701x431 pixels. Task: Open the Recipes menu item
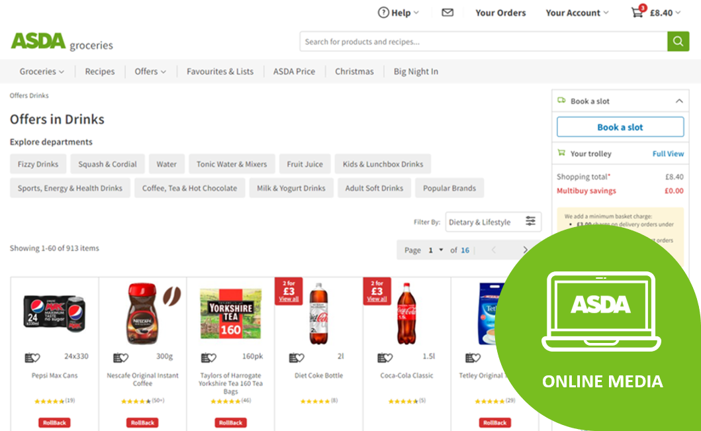100,72
